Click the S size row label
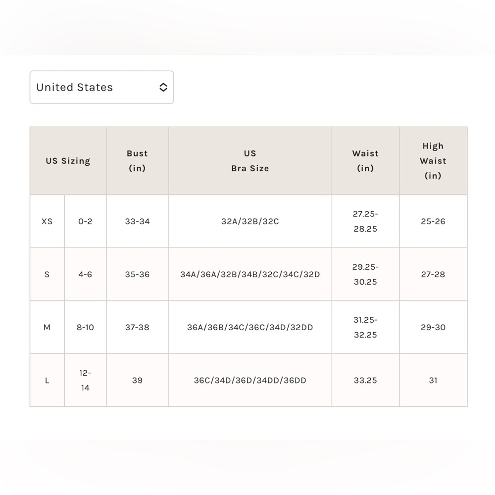The width and height of the screenshot is (495, 495). coord(47,274)
